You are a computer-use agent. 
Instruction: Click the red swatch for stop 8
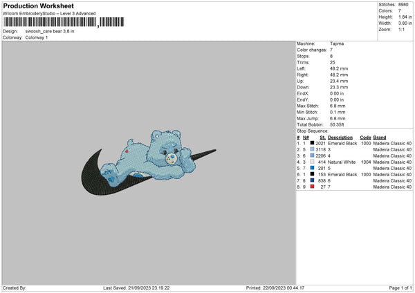coord(313,187)
